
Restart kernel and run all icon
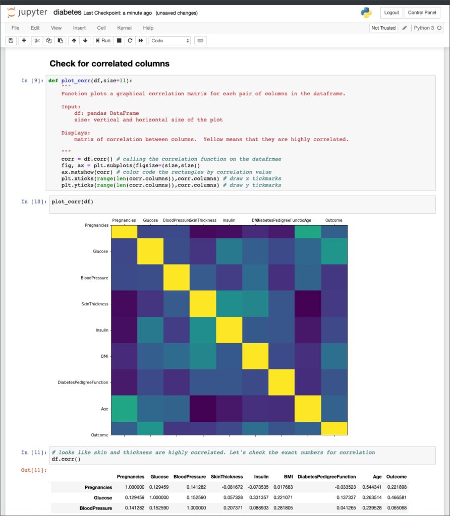[x=140, y=41]
